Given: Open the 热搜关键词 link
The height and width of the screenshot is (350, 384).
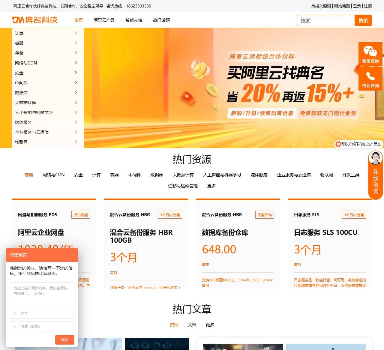Looking at the screenshot, I should pyautogui.click(x=321, y=6).
